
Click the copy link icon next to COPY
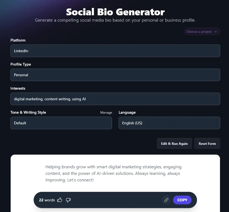click(x=166, y=200)
